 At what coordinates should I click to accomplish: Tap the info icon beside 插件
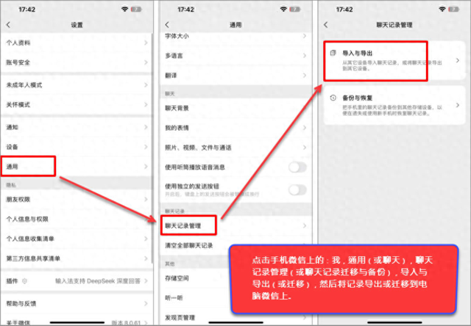24,281
